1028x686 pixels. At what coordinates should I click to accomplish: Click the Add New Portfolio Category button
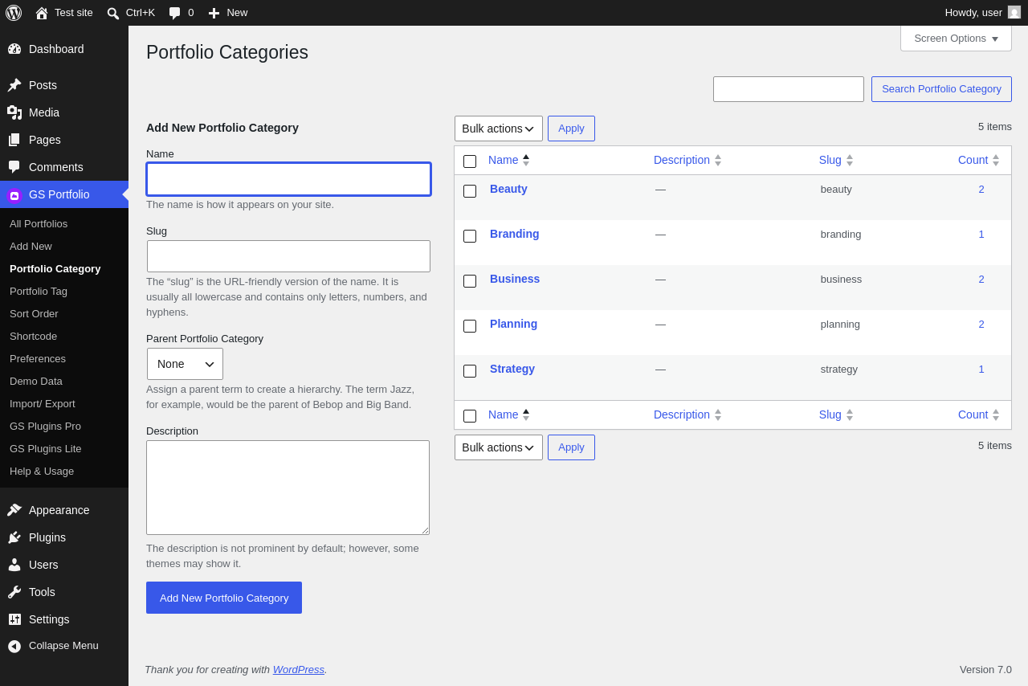pyautogui.click(x=224, y=598)
